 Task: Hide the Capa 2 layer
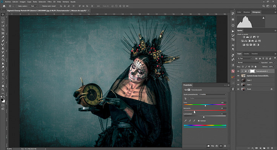click(x=238, y=80)
